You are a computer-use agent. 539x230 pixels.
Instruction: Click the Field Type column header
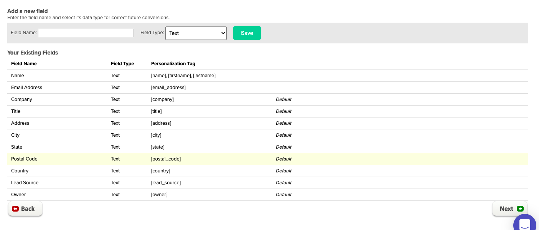(122, 64)
